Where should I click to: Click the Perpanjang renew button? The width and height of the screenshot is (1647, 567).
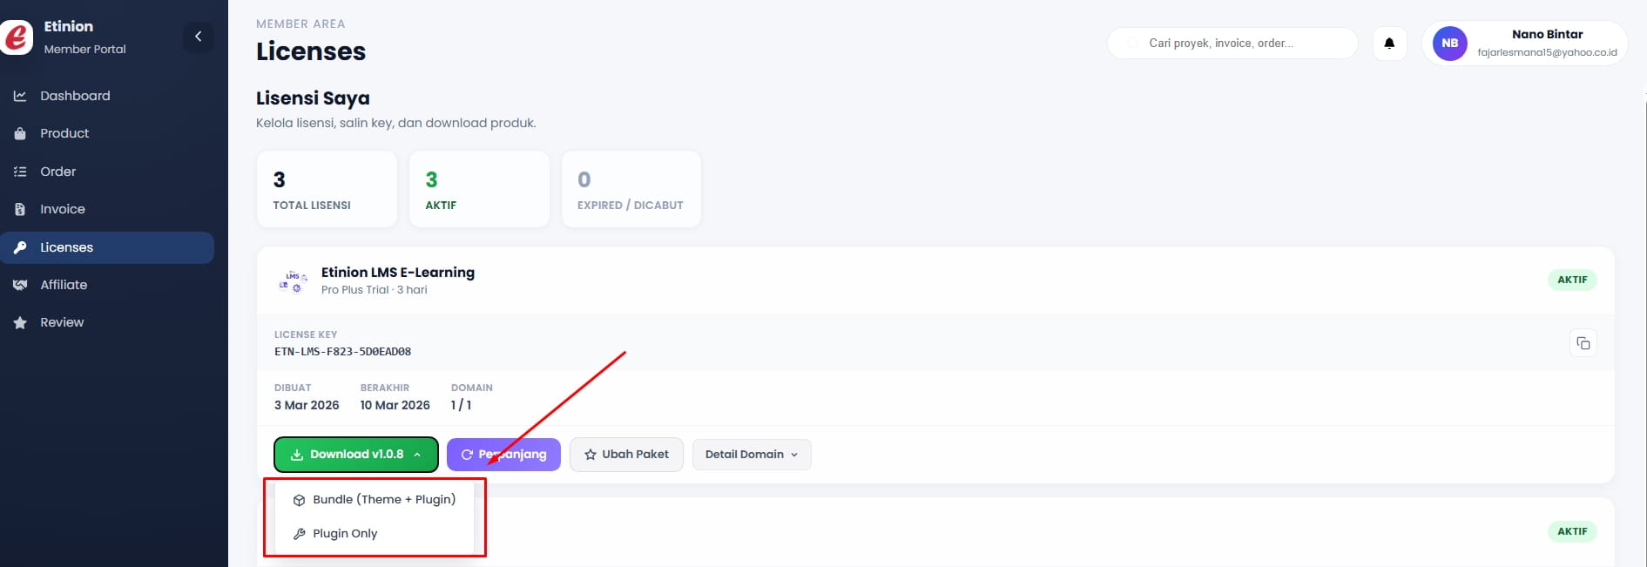coord(503,455)
